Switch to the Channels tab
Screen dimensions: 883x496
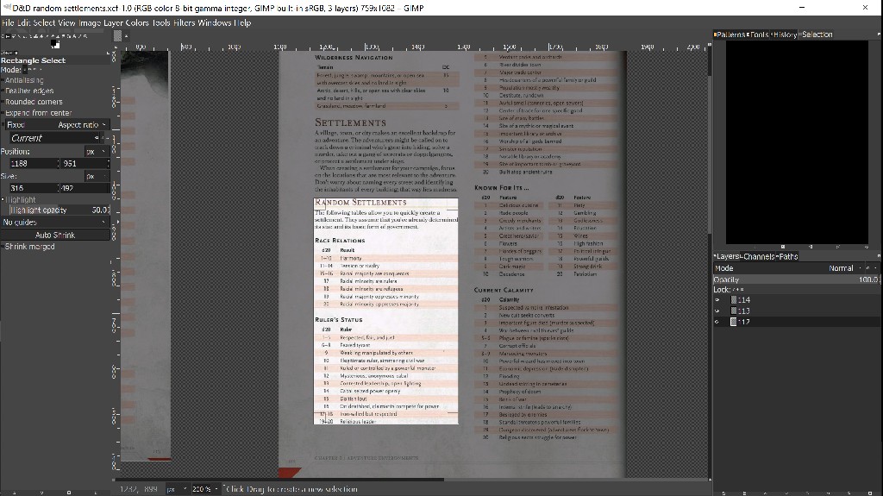pos(759,256)
